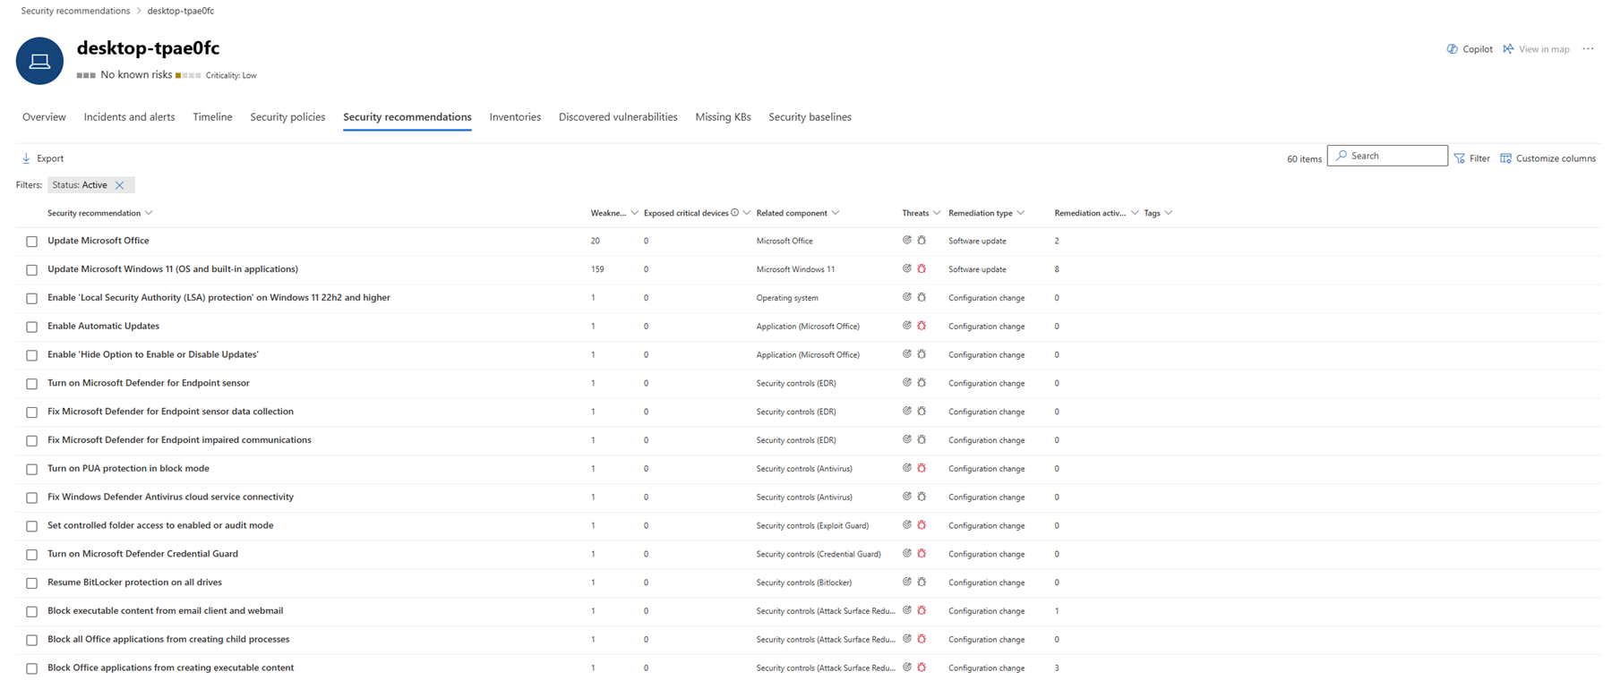Go to Security recommendations breadcrumb link
The width and height of the screenshot is (1612, 680).
[75, 11]
